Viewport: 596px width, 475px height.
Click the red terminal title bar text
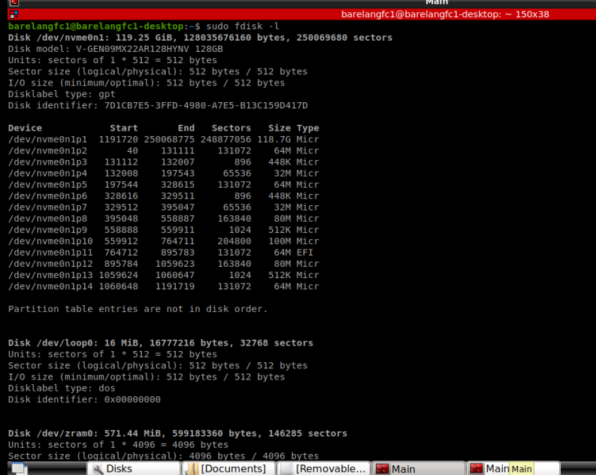(x=445, y=14)
